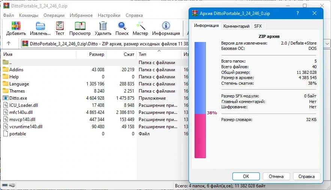This screenshot has height=190, width=331.
Task: Open the Настройки menu
Action: (x=109, y=15)
